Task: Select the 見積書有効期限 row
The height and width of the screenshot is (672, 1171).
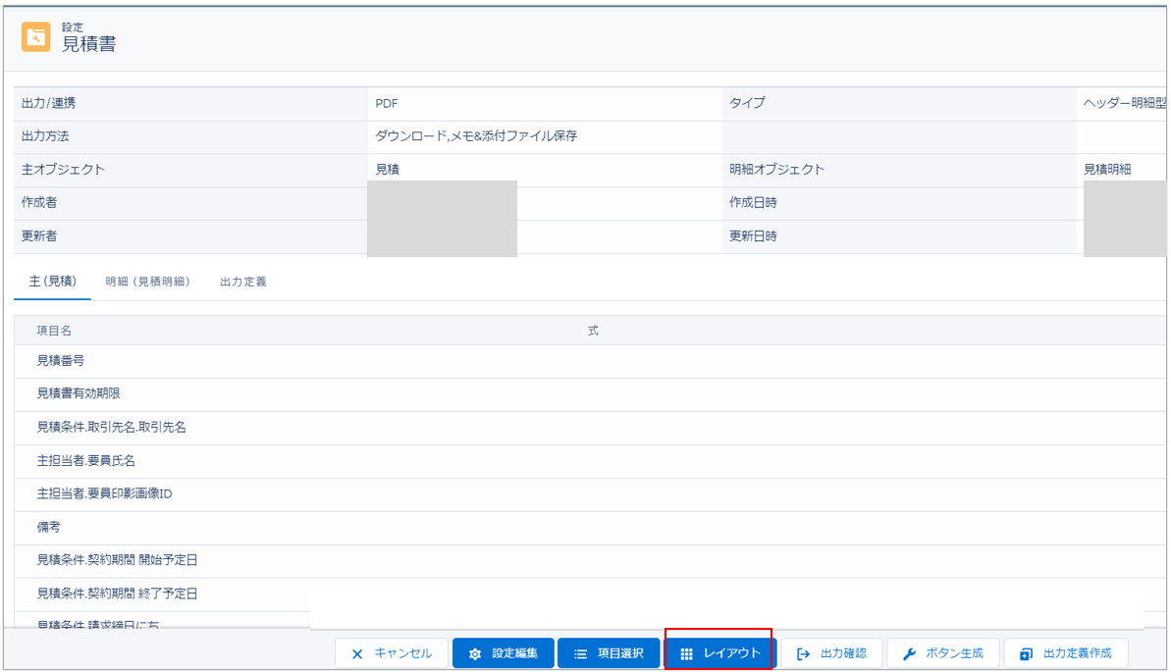Action: [79, 394]
